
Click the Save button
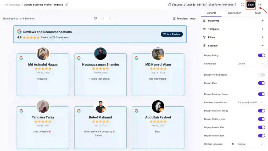(x=250, y=4)
